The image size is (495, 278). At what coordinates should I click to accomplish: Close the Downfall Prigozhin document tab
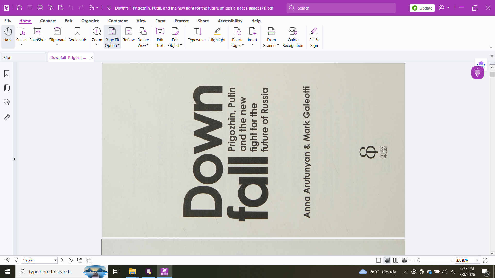pyautogui.click(x=91, y=57)
